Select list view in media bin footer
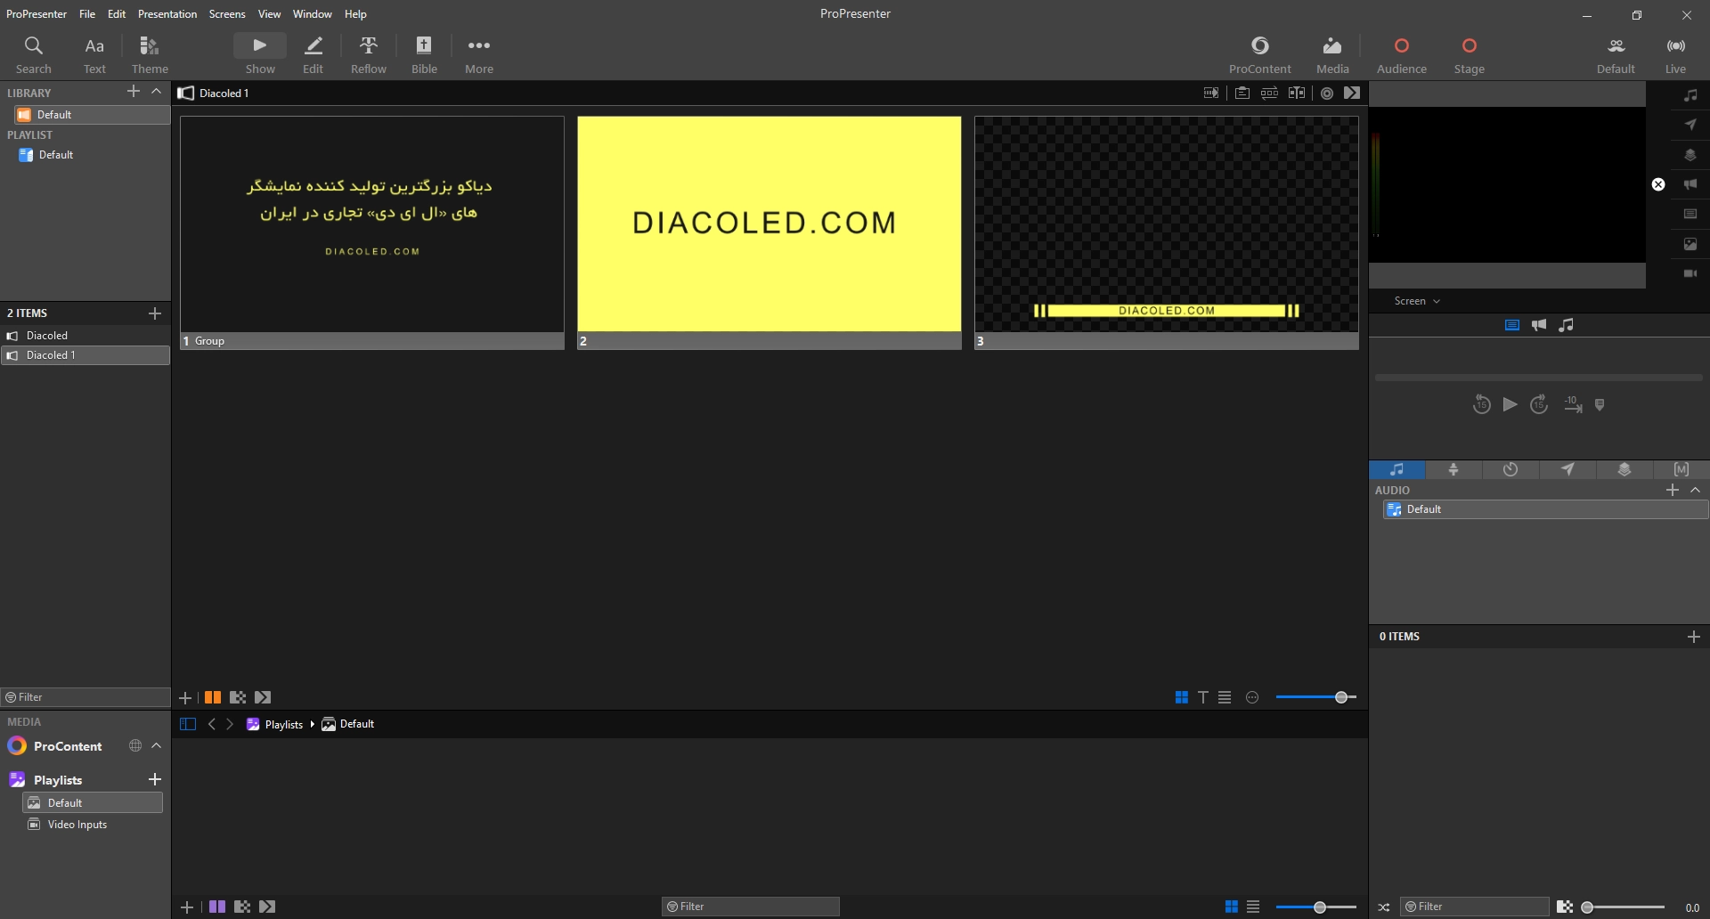The width and height of the screenshot is (1710, 919). (x=1253, y=907)
